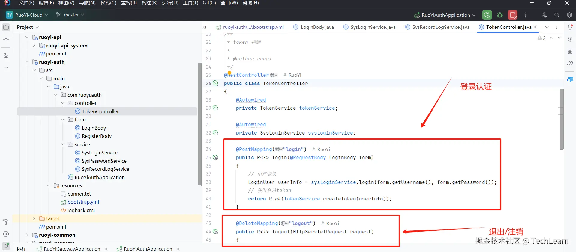
Task: Collapse the ruoyi-api module
Action: click(27, 37)
